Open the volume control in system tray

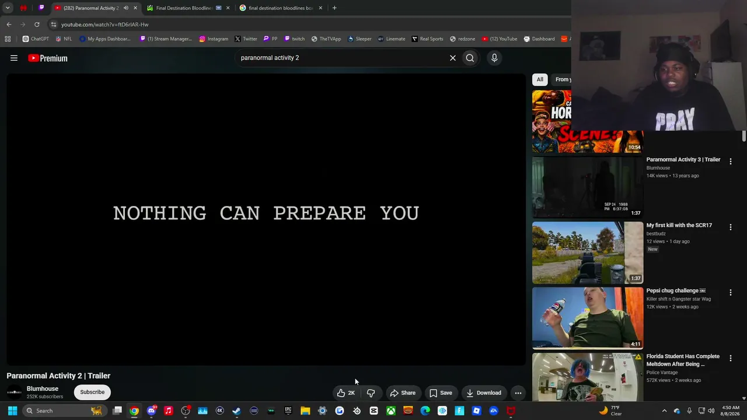click(x=711, y=411)
